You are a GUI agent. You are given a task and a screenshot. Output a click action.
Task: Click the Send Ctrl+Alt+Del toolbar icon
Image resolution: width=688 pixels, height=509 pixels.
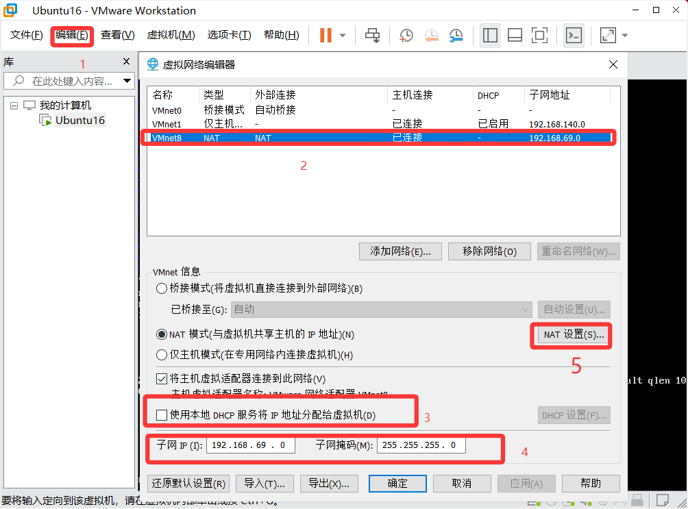click(373, 36)
